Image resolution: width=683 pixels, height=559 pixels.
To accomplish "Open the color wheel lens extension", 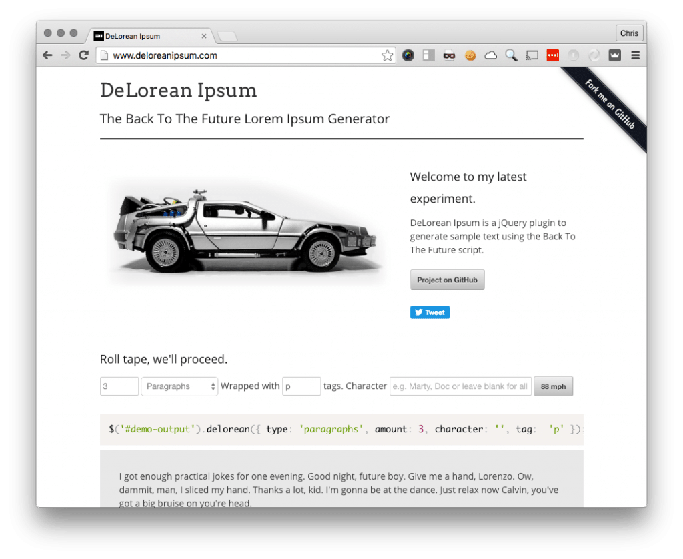I will coord(408,55).
